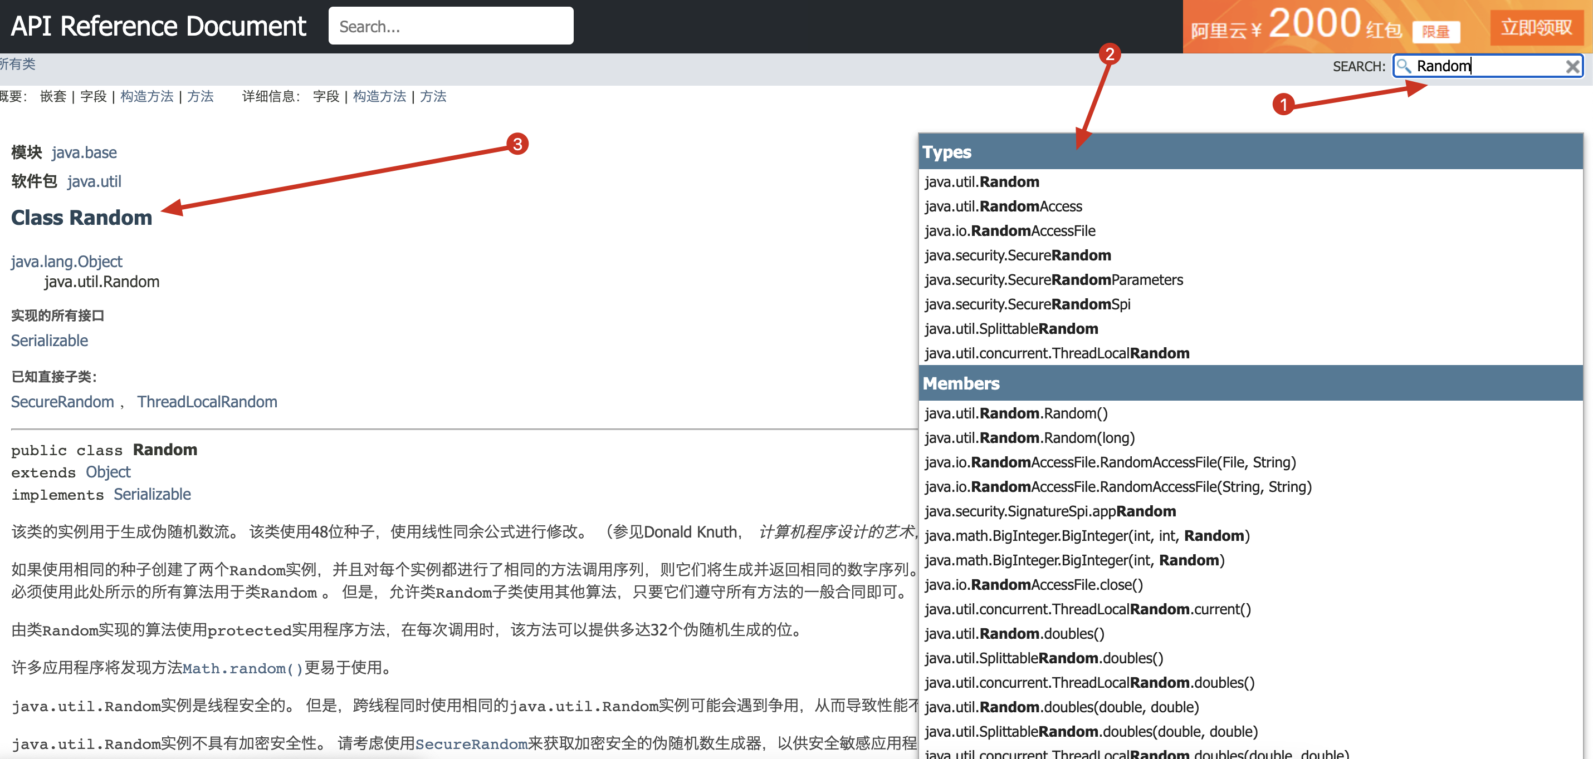Screen dimensions: 1593x759
Task: Select java.util.RandomAccess result
Action: coord(1250,206)
